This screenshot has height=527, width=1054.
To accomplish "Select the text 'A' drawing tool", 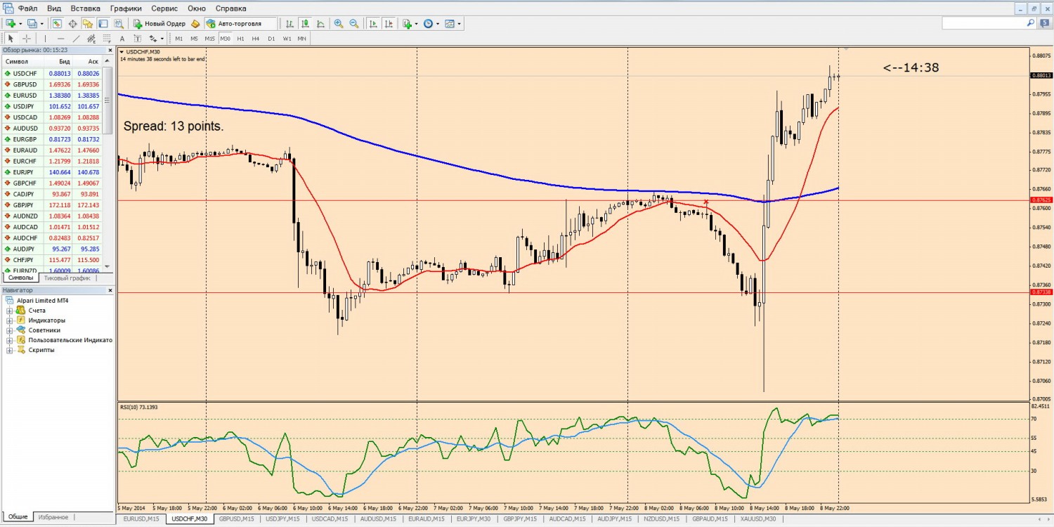I will click(122, 39).
